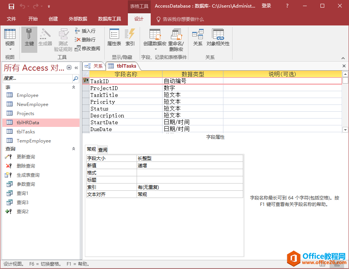The image size is (349, 269).
Task: Select the NewEmployee table
Action: 41,104
